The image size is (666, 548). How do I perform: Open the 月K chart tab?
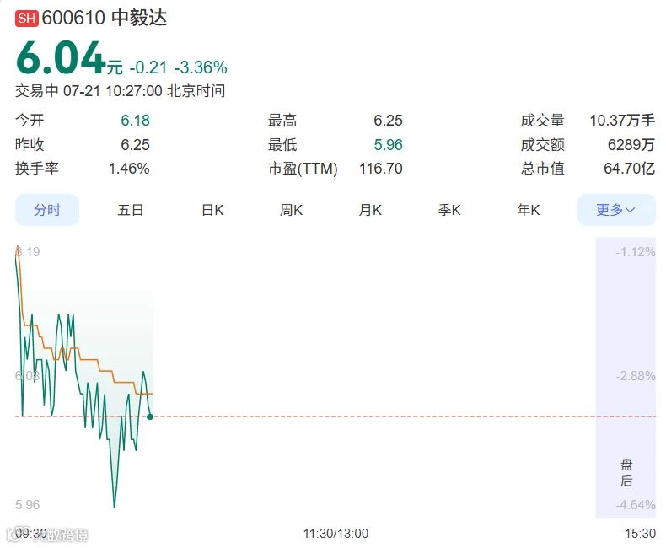[370, 210]
